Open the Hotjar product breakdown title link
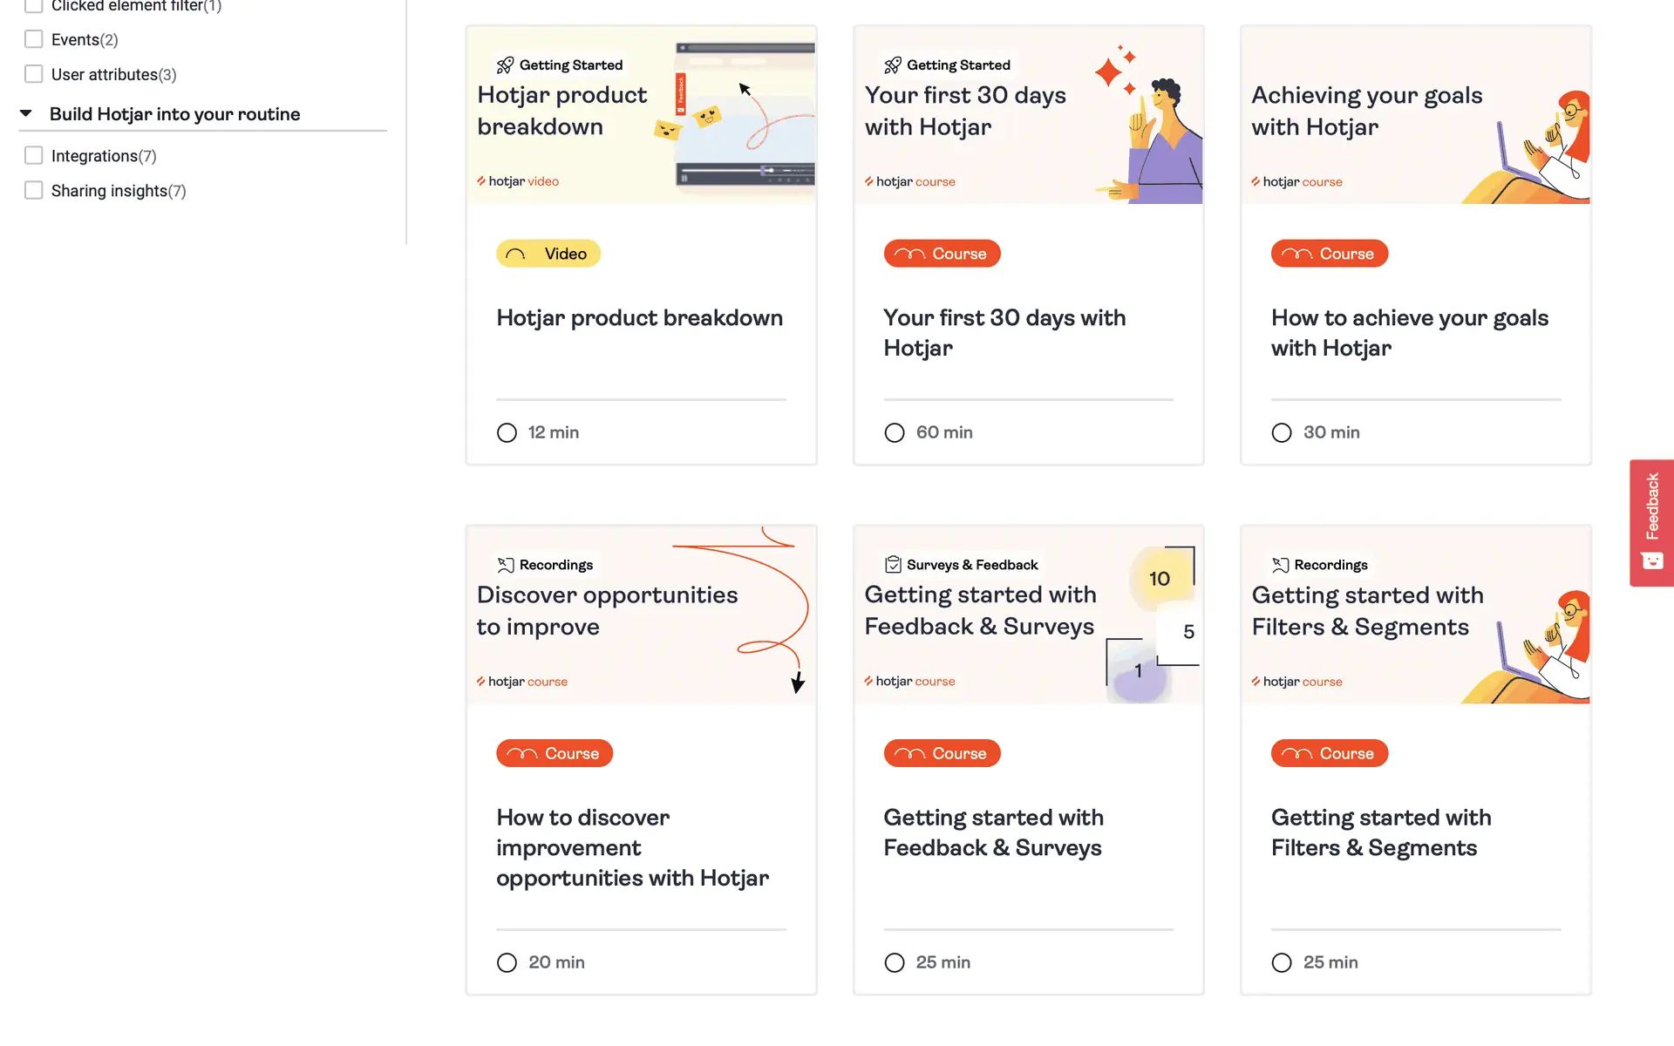This screenshot has height=1046, width=1674. tap(639, 318)
